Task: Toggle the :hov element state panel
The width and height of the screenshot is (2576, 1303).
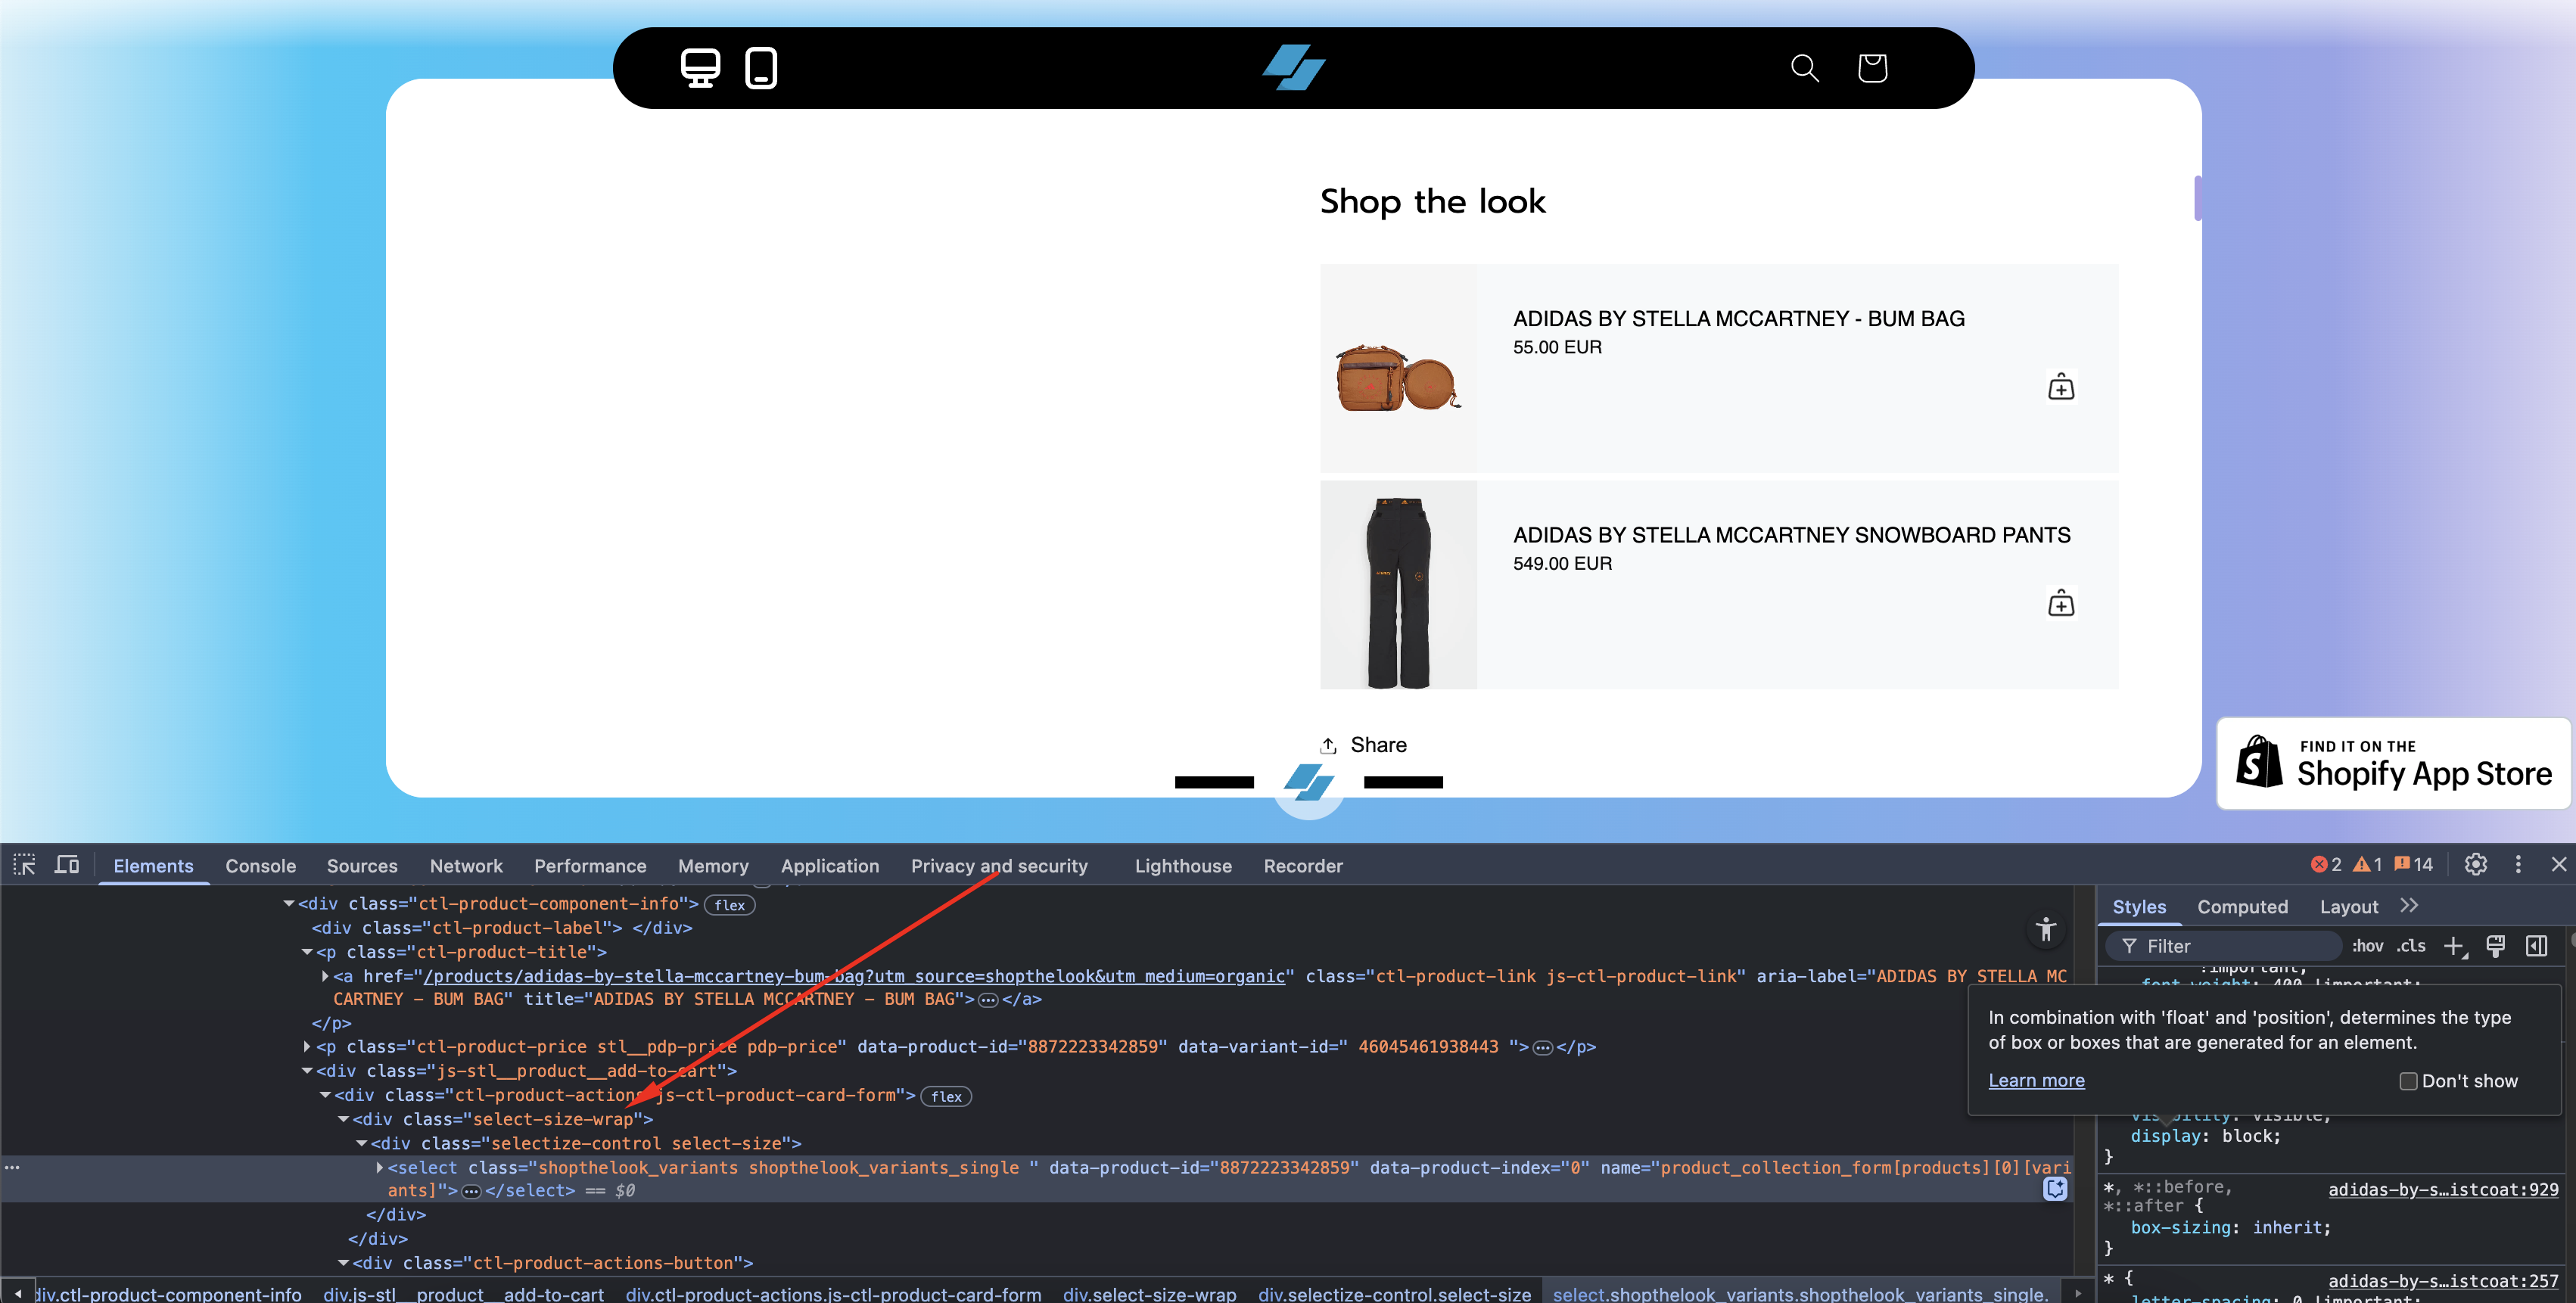Action: point(2367,946)
